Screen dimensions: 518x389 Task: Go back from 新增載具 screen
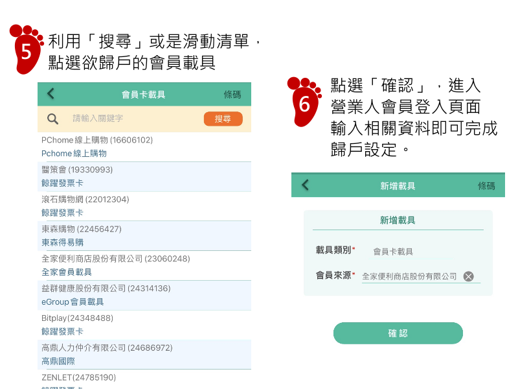(305, 185)
